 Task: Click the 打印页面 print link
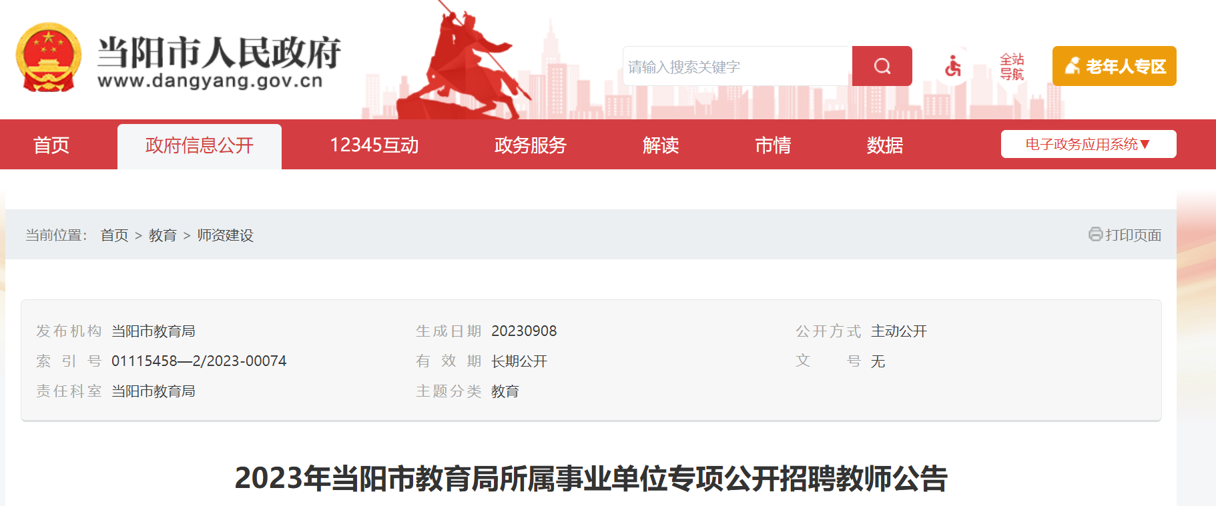(1133, 235)
